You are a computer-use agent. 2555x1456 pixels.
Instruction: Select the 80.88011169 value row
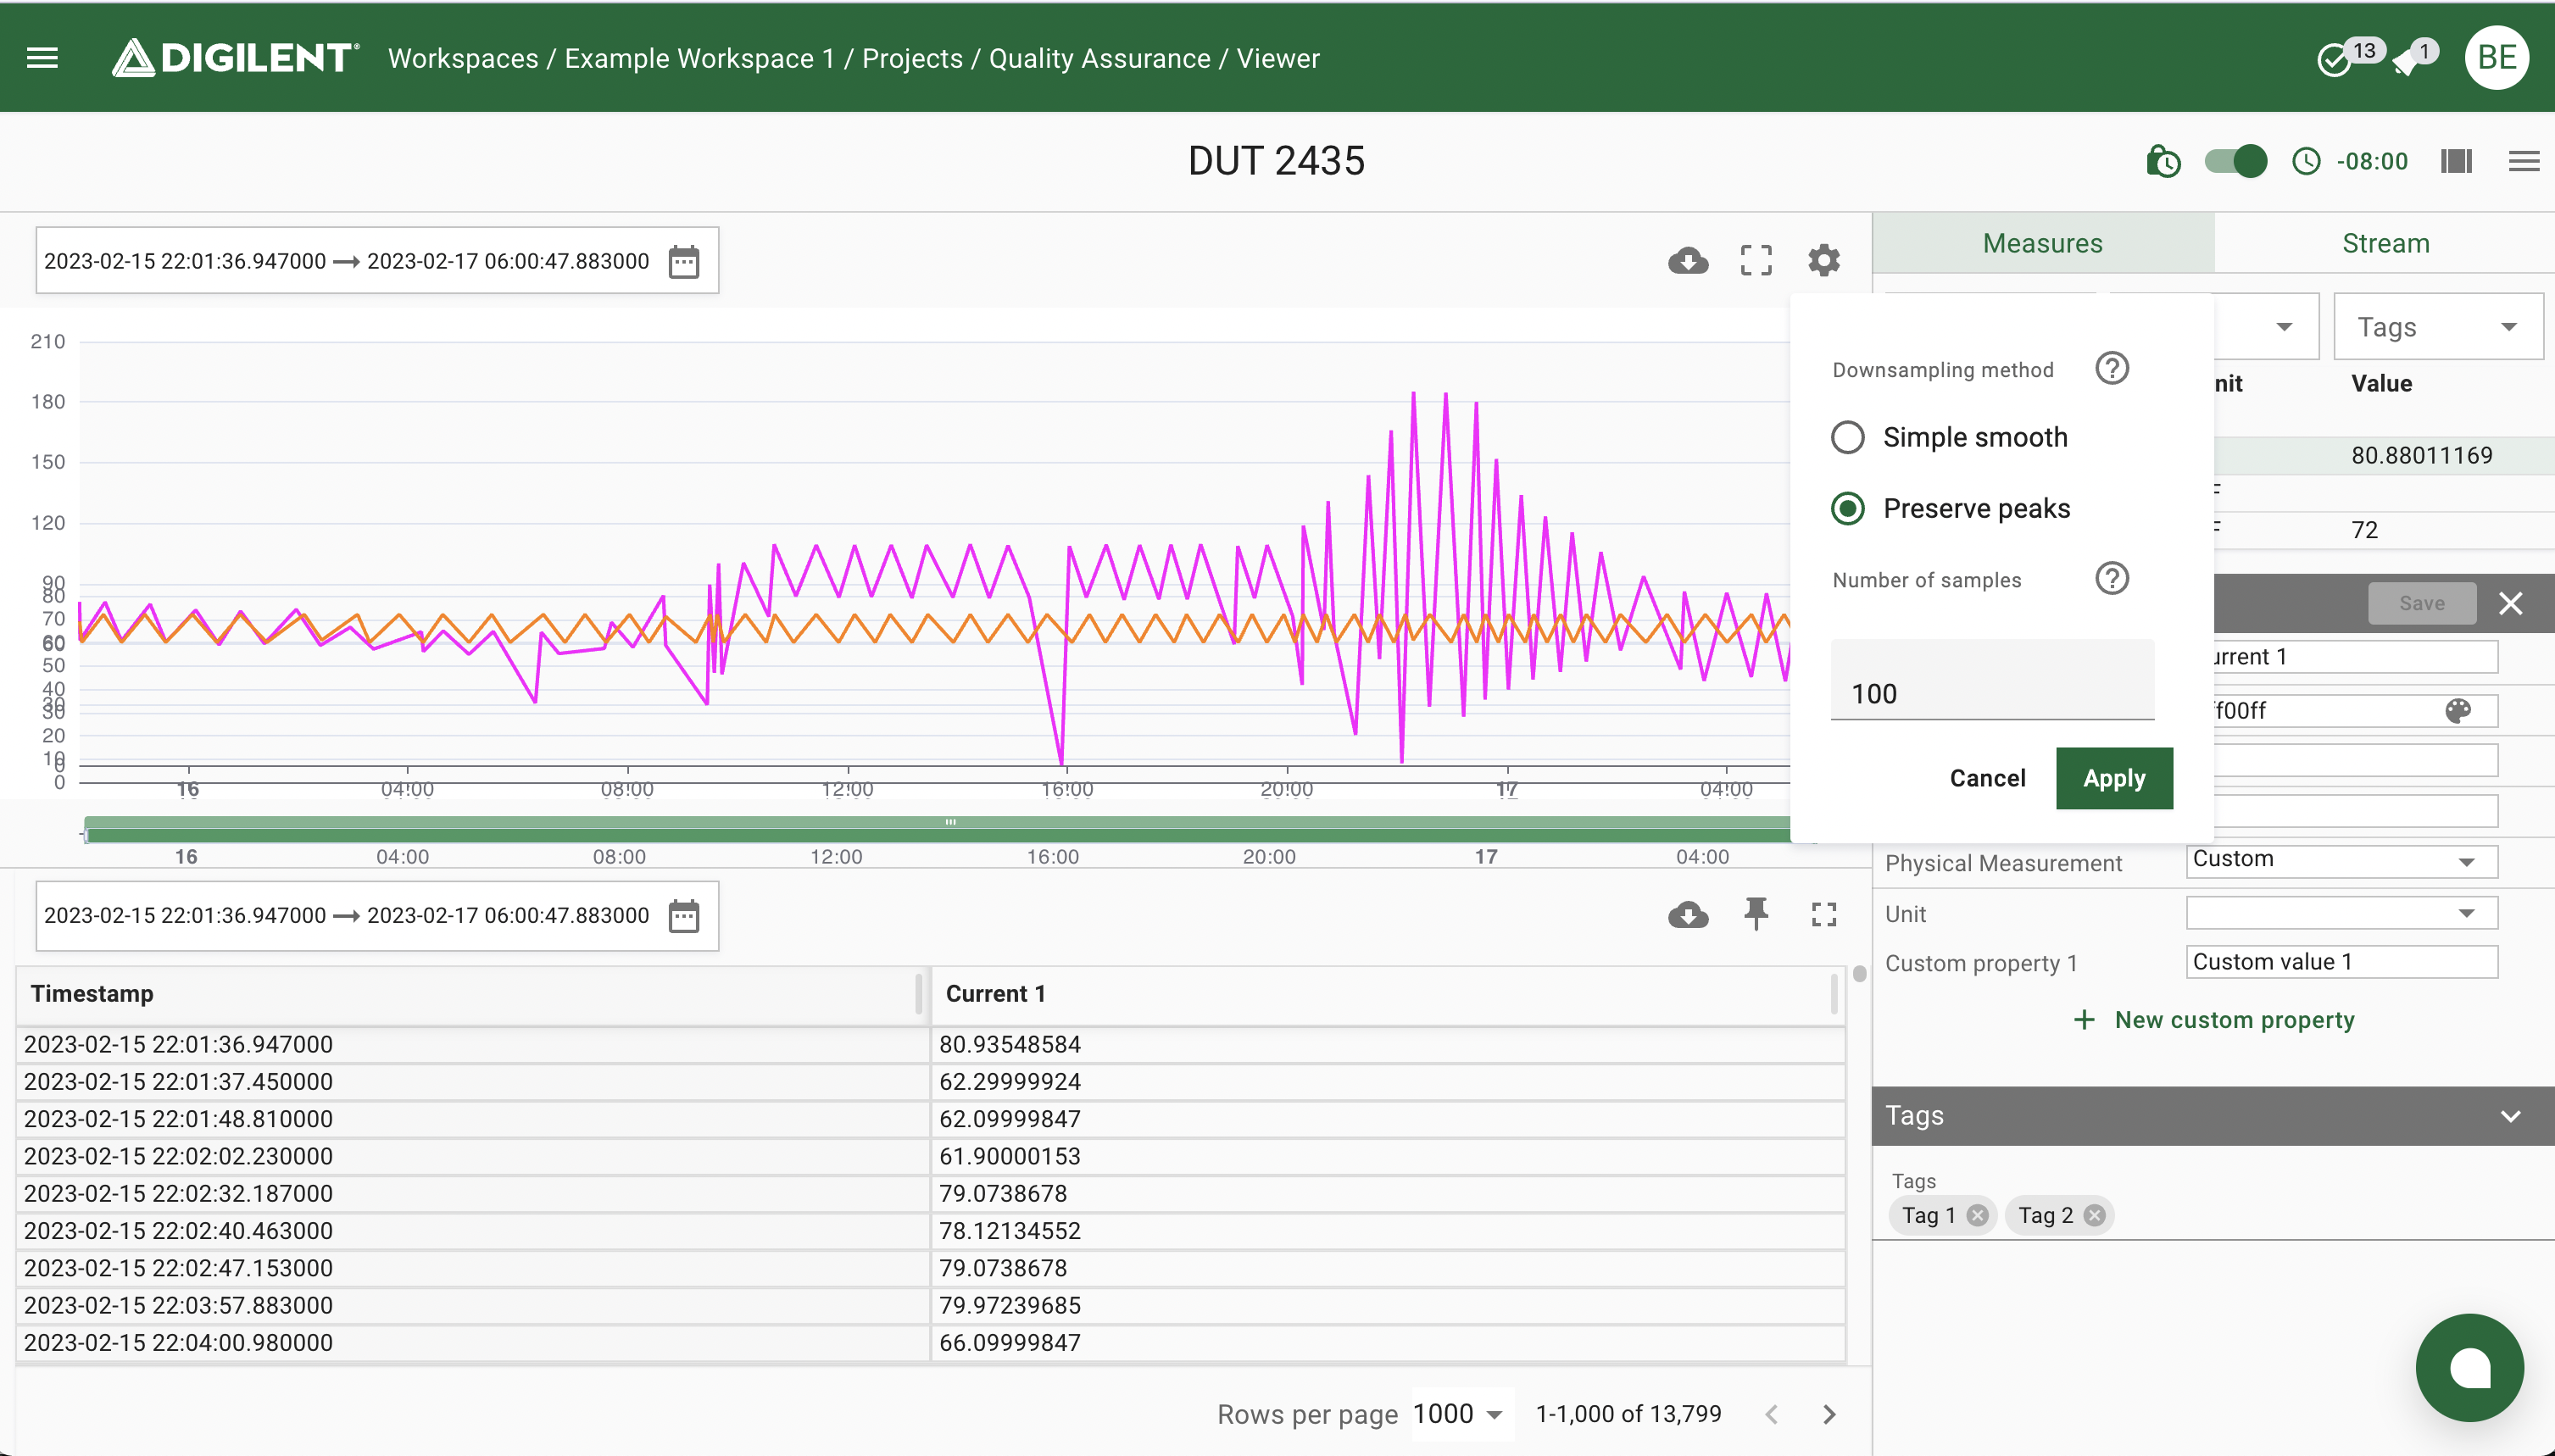tap(2384, 456)
